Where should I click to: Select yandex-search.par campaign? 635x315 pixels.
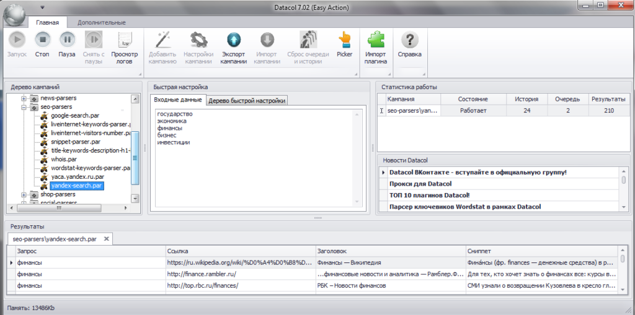click(76, 186)
